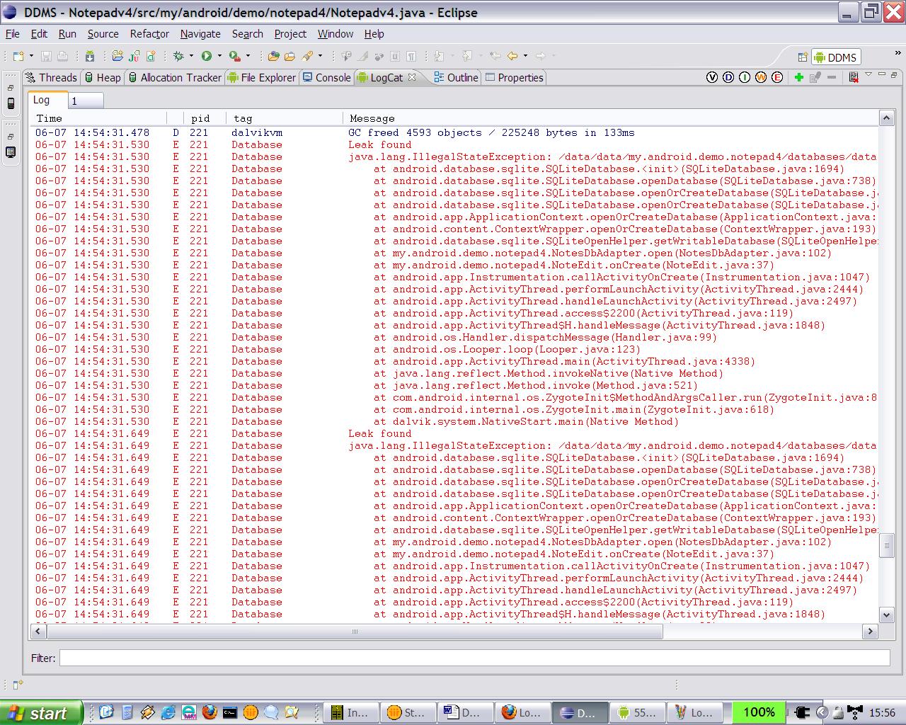The image size is (906, 725).
Task: Open the Search menu
Action: [x=247, y=33]
